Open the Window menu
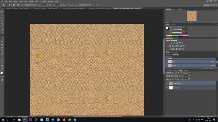This screenshot has width=218, height=122. [x=51, y=1]
